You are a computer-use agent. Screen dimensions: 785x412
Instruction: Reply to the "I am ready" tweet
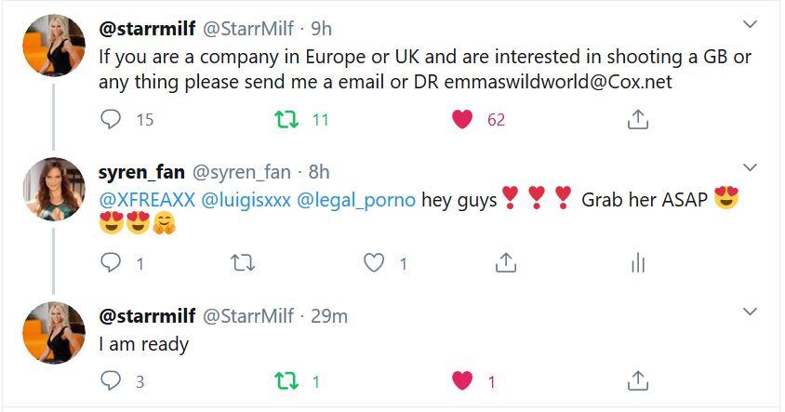(111, 380)
